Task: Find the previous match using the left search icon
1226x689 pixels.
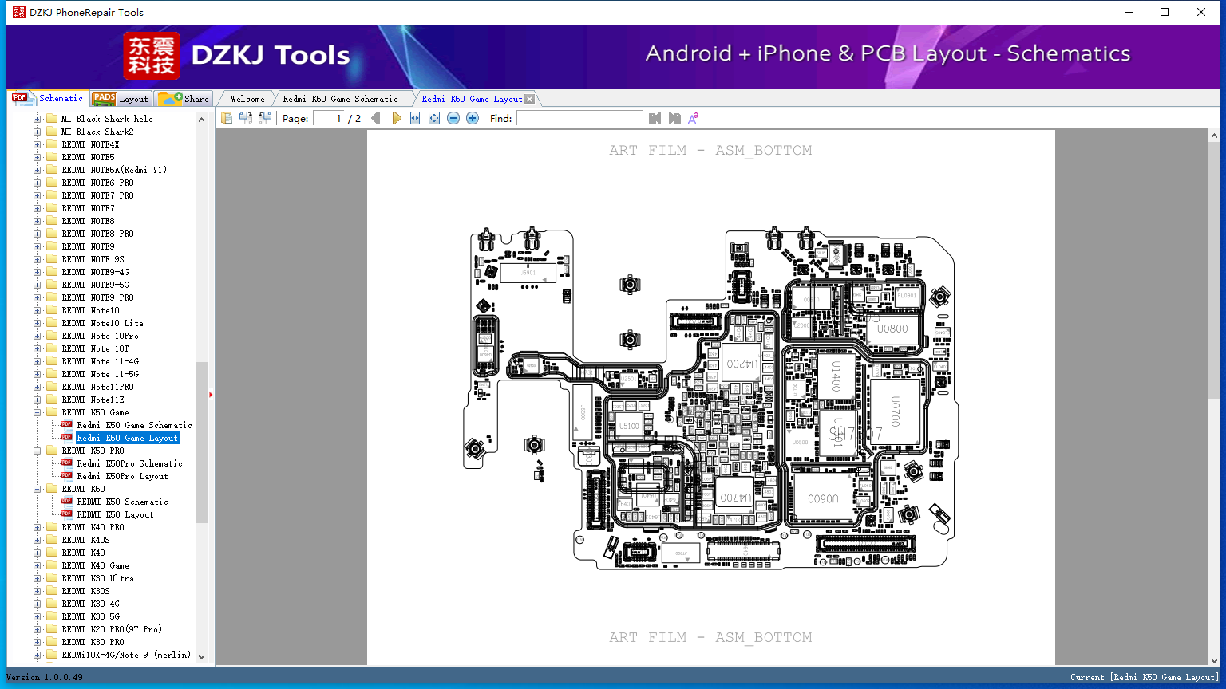Action: (x=655, y=118)
